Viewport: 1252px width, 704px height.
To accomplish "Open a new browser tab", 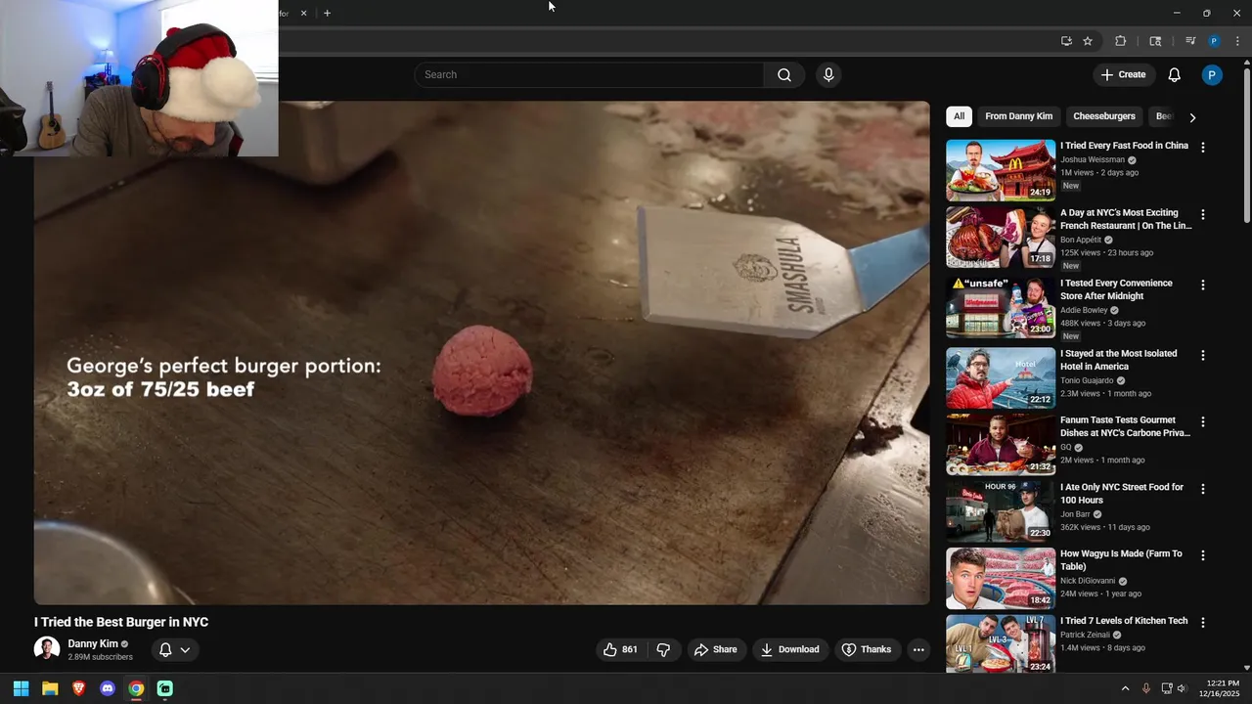I will point(327,13).
